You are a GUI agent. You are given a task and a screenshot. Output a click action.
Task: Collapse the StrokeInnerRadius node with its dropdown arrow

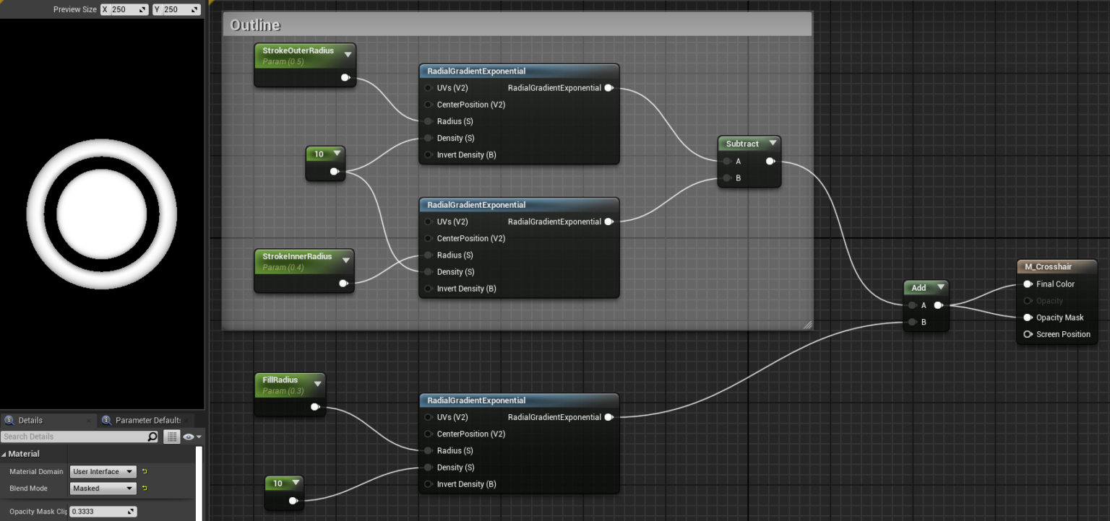pos(345,260)
